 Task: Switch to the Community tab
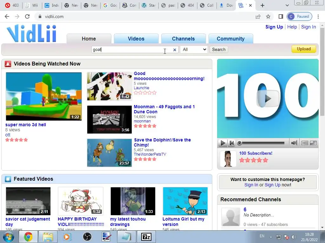coord(230,39)
